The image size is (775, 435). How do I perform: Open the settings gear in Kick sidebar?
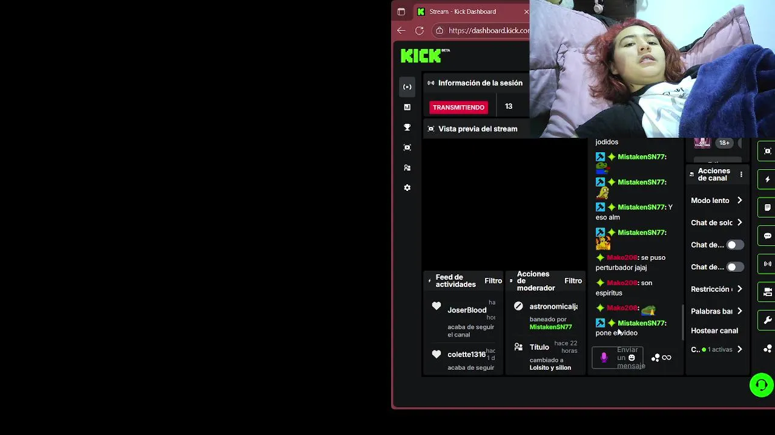(407, 188)
